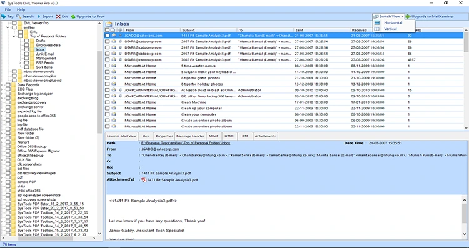Check the Junk E-mail folder checkbox

27,54
